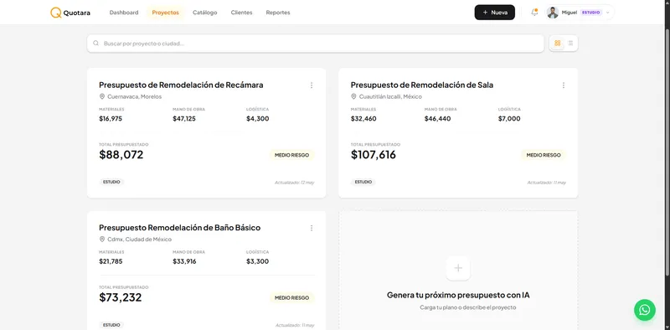Click MEDIO RIESGO badge on Baño Básico card
Image resolution: width=670 pixels, height=330 pixels.
tap(291, 297)
